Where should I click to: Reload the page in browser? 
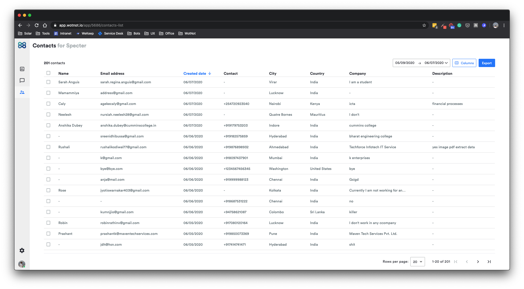[37, 25]
